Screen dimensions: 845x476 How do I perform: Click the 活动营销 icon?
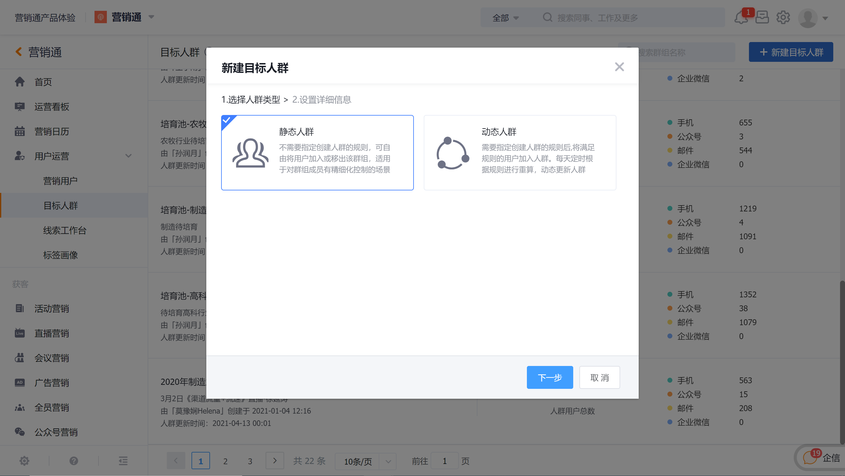pos(20,308)
